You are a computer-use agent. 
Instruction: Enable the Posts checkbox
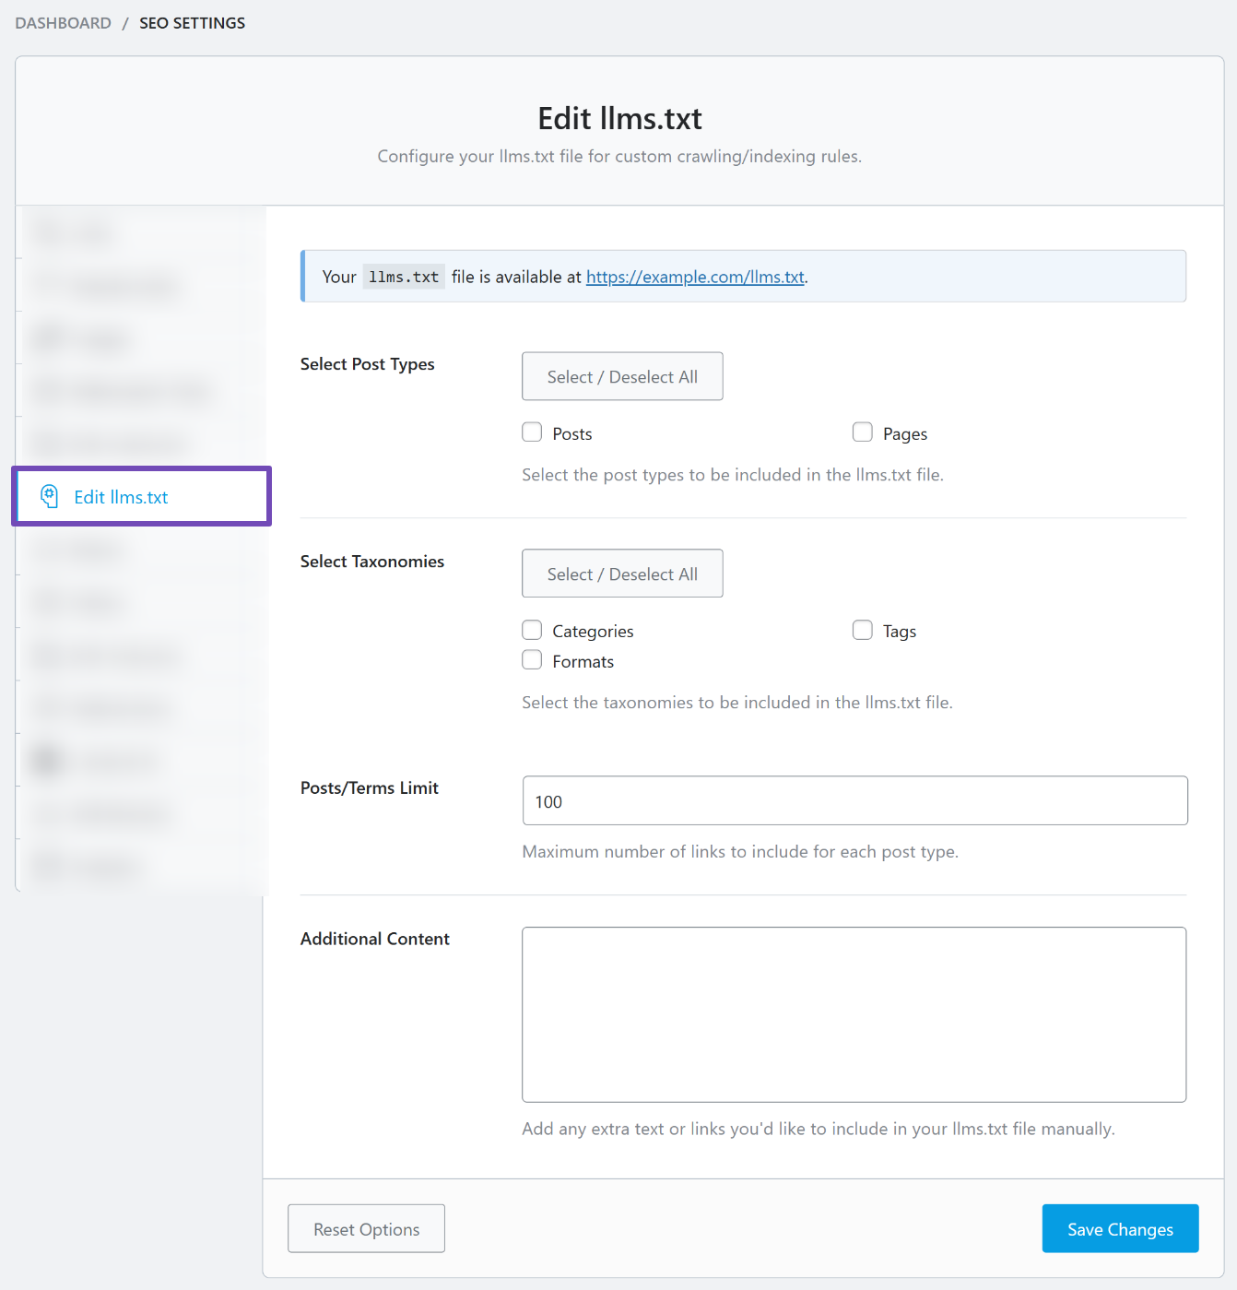(x=532, y=432)
